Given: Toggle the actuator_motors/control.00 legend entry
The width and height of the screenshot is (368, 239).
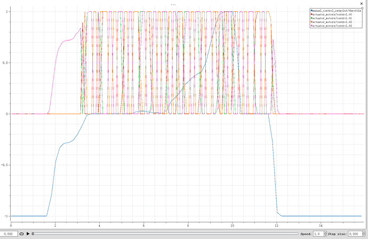Looking at the screenshot, I should [331, 14].
